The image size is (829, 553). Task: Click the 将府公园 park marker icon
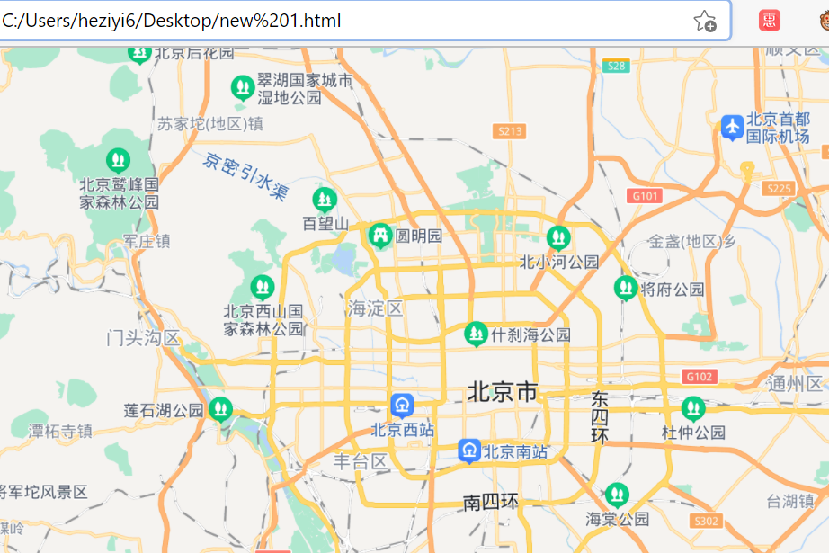click(x=626, y=288)
